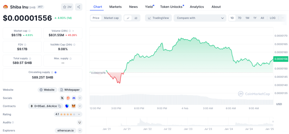This screenshot has width=289, height=134.
Task: Open the Token Unlocks tab
Action: 171,7
